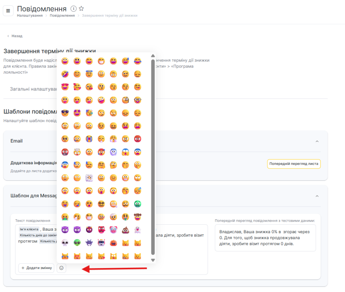Choose the green alien emoji
The width and height of the screenshot is (345, 292).
77,243
